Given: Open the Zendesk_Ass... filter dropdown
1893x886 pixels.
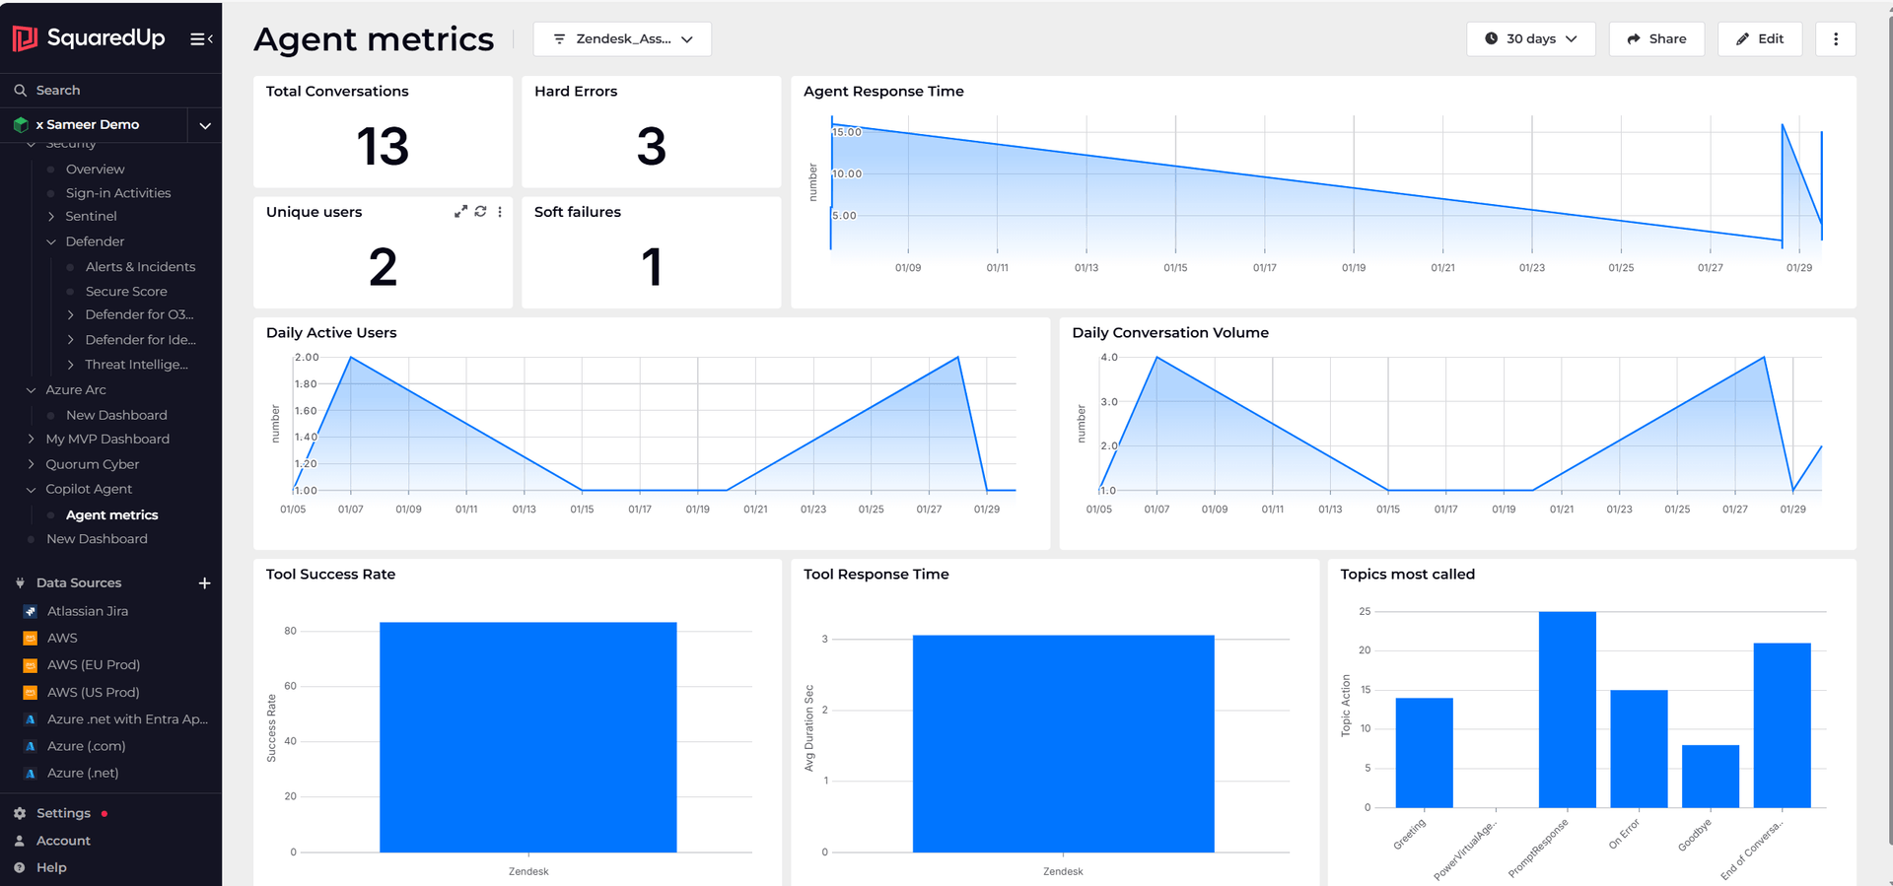Looking at the screenshot, I should point(622,39).
